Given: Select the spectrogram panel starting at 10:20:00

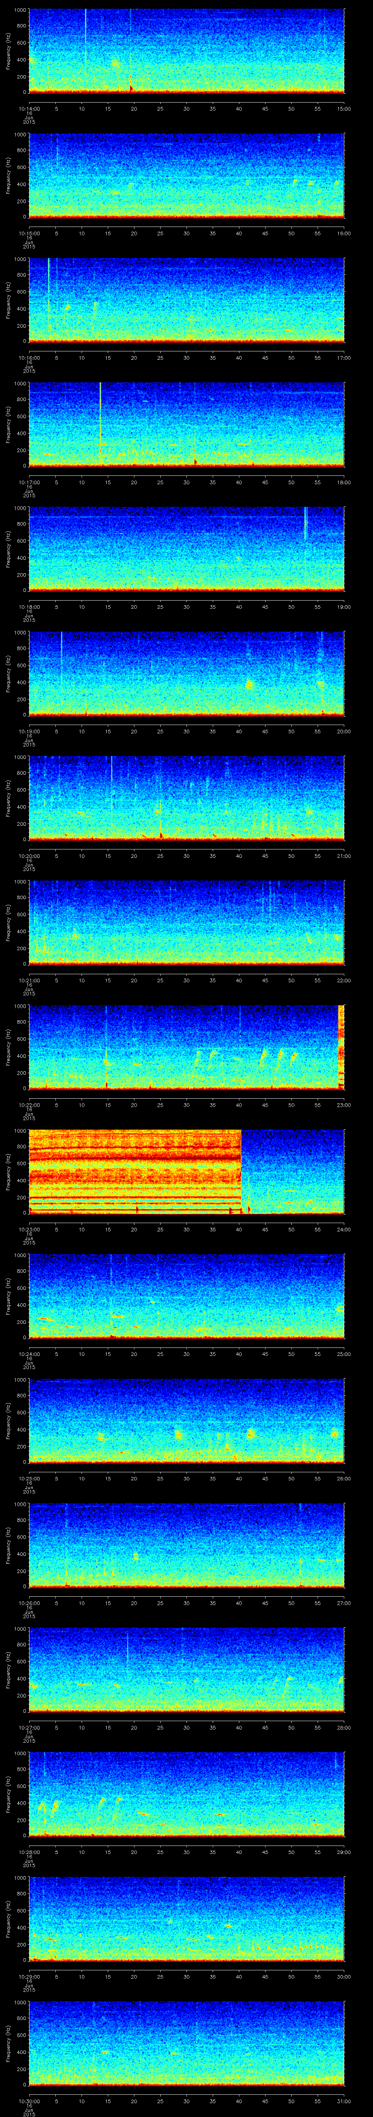Looking at the screenshot, I should click(187, 798).
